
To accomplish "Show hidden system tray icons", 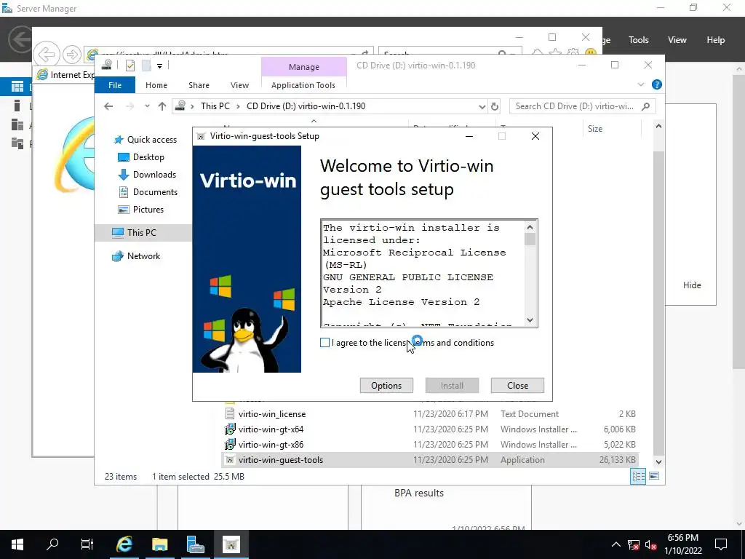I will [x=615, y=544].
